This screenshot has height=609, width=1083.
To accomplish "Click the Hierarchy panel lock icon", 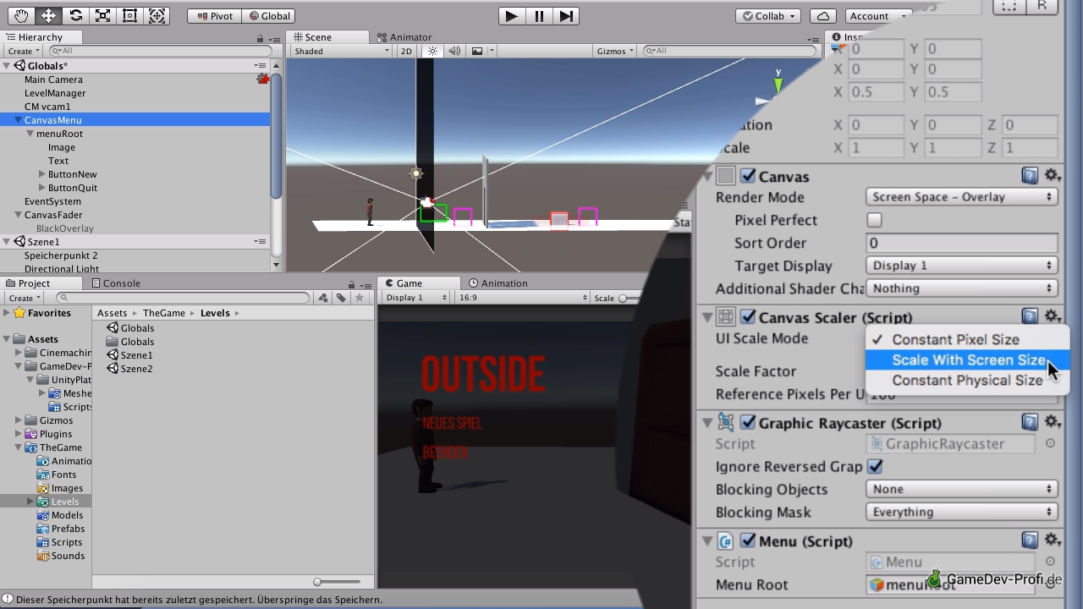I will (x=261, y=38).
